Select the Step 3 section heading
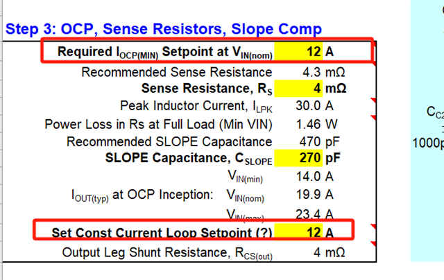Viewport: 444px width, 280px height. (x=164, y=28)
